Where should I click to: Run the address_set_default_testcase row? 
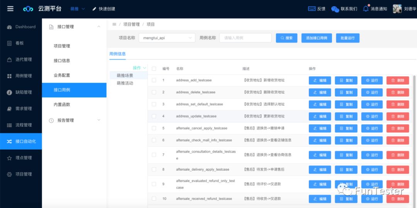click(x=372, y=104)
